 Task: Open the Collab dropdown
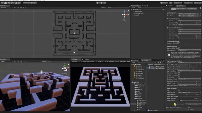tap(164, 3)
